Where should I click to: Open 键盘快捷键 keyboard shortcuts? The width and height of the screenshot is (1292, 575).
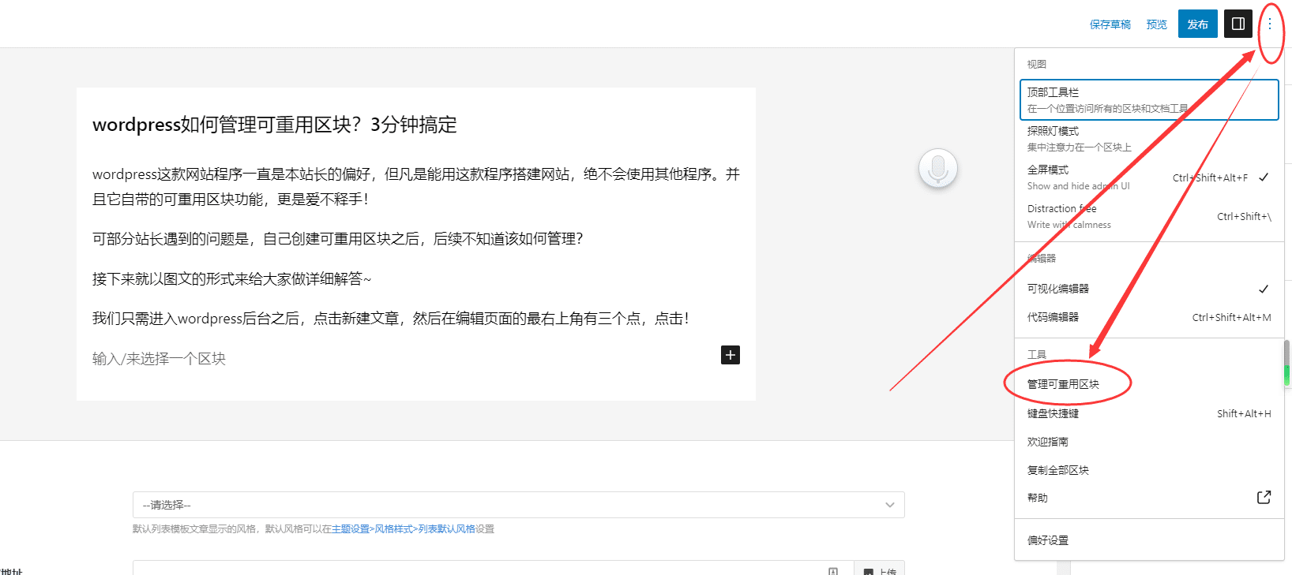click(1149, 413)
